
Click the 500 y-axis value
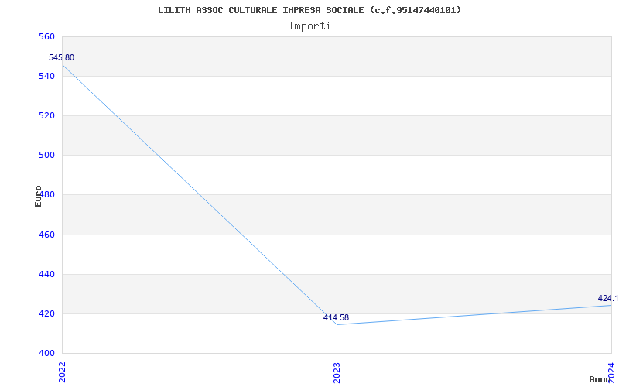pyautogui.click(x=46, y=156)
